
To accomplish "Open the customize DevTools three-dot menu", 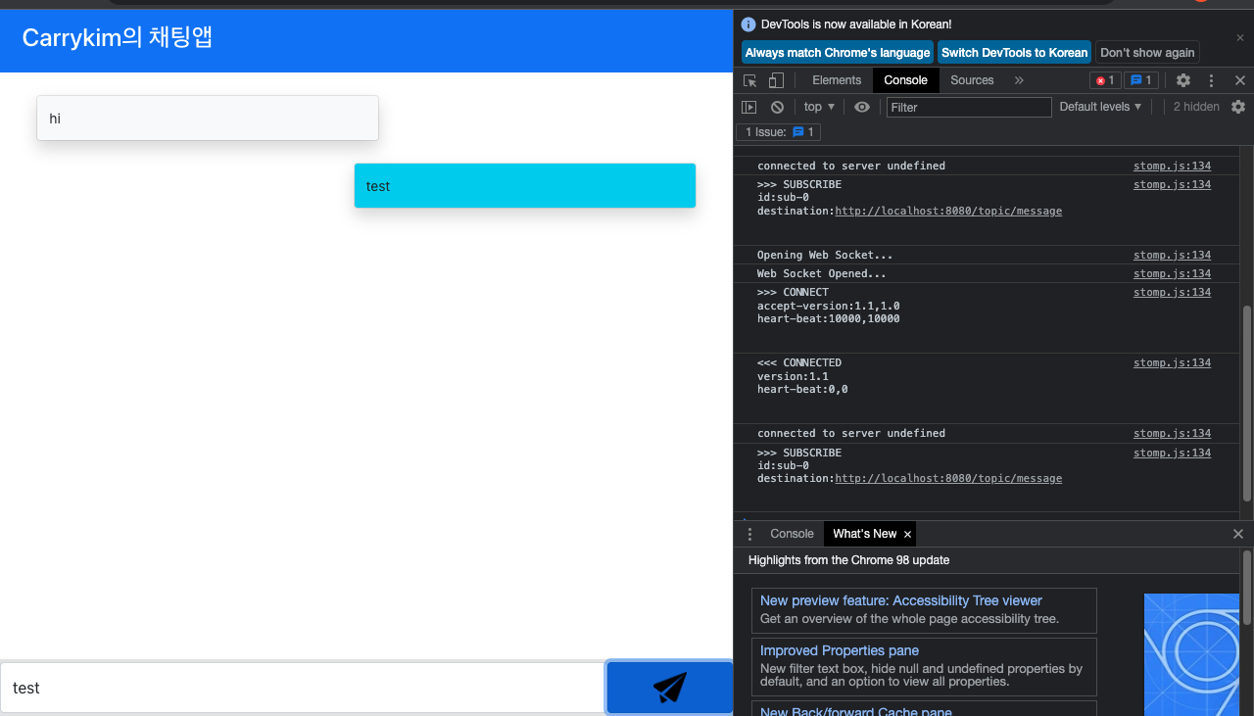I will [x=1211, y=79].
